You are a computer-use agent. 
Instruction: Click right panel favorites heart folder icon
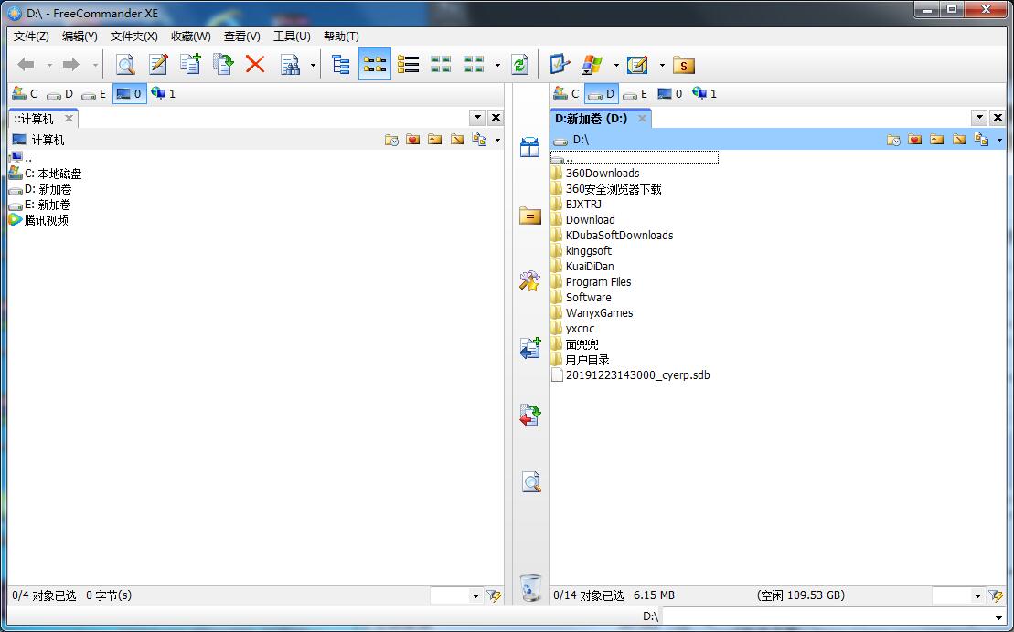pyautogui.click(x=914, y=140)
